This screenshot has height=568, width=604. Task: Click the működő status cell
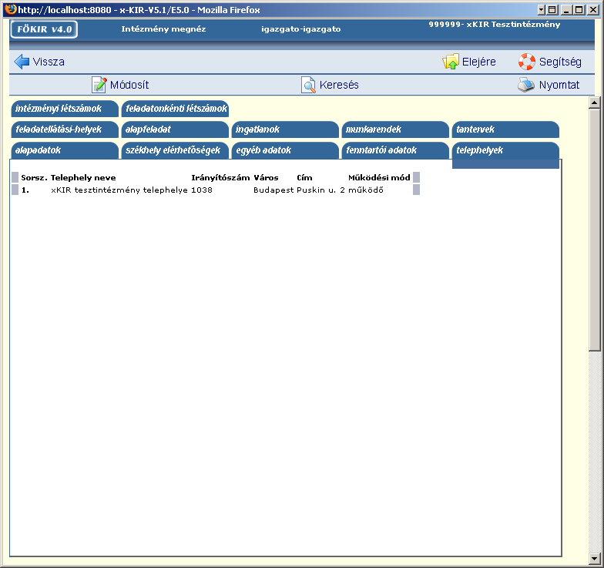365,190
